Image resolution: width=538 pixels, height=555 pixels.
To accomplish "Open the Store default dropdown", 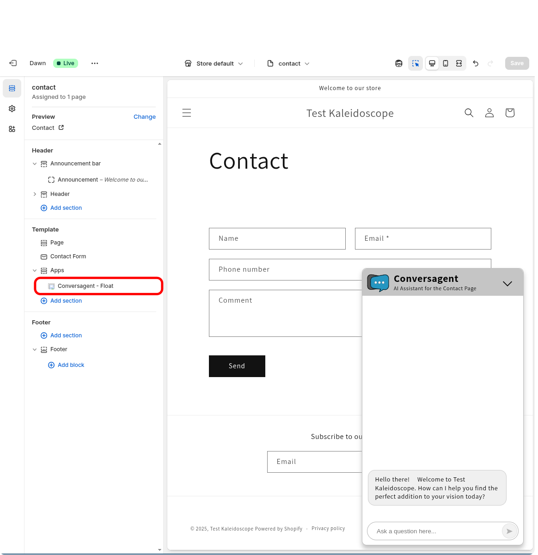I will point(214,63).
